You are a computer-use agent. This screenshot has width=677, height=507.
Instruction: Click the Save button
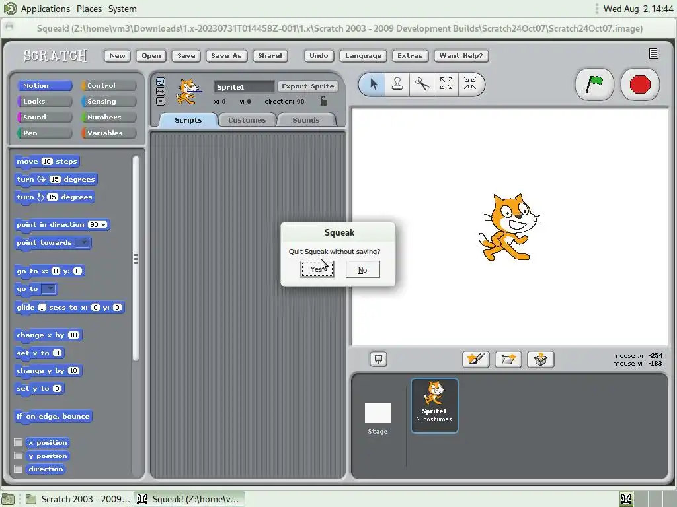click(x=186, y=55)
